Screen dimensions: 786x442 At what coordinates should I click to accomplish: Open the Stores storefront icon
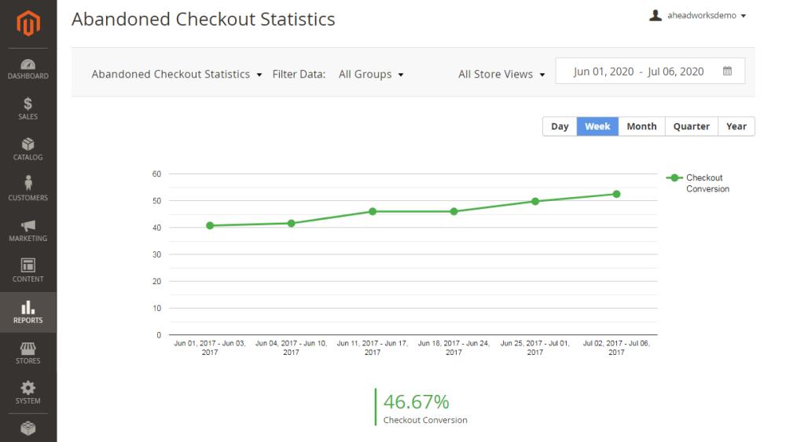(28, 348)
